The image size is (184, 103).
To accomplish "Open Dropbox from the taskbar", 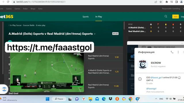I will tap(110, 99).
